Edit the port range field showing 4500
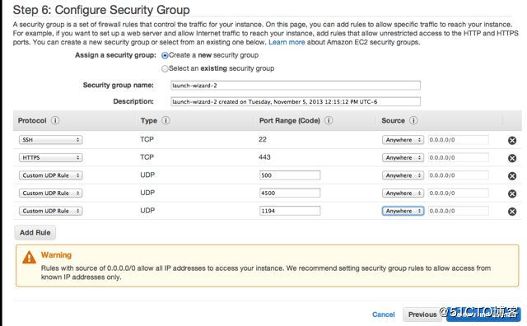The height and width of the screenshot is (326, 527). pyautogui.click(x=290, y=193)
